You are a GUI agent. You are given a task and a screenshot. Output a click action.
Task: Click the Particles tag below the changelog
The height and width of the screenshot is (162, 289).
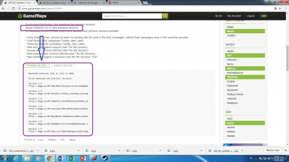(52, 140)
